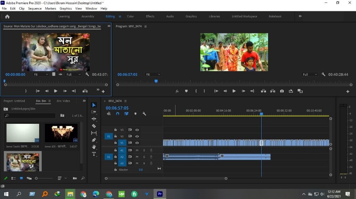Open Source monitor Full resolution dropdown
The image size is (356, 199).
tap(74, 74)
